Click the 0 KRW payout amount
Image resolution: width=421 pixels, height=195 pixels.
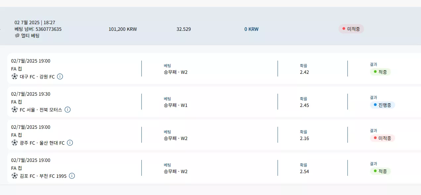pos(251,29)
